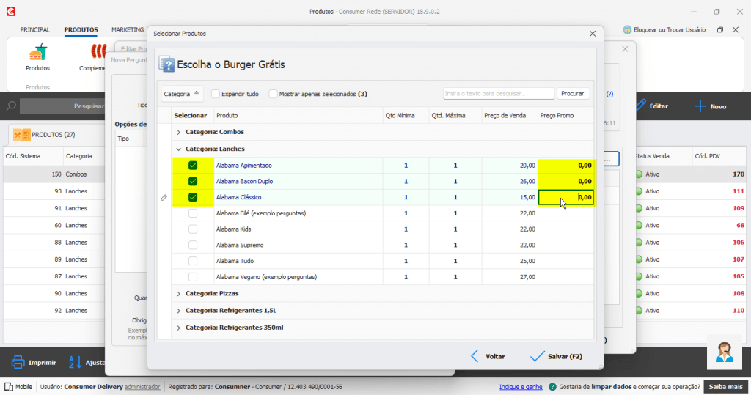
Task: Open MARKETING ribbon tab
Action: click(128, 30)
